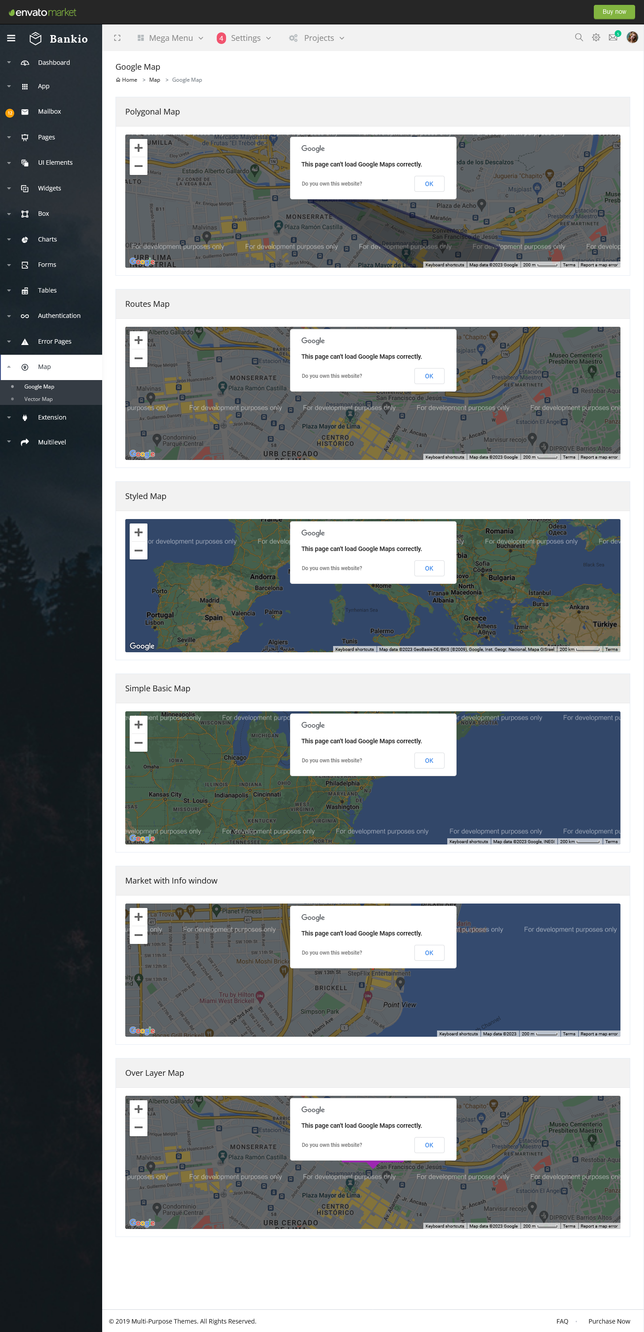Image resolution: width=644 pixels, height=1332 pixels.
Task: Click the Forms icon in sidebar
Action: (25, 265)
